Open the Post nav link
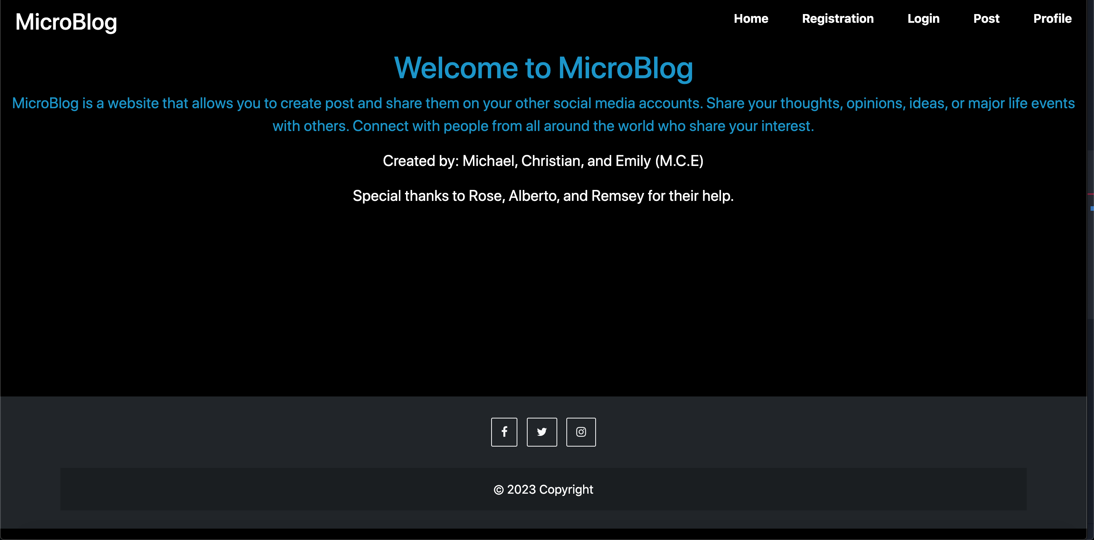Viewport: 1094px width, 540px height. pyautogui.click(x=986, y=19)
